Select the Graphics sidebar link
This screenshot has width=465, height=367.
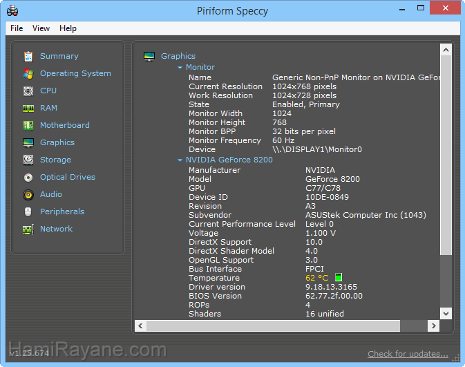coord(57,142)
